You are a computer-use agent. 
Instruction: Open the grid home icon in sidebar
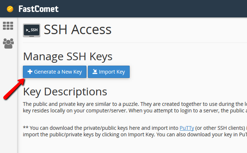(x=8, y=26)
